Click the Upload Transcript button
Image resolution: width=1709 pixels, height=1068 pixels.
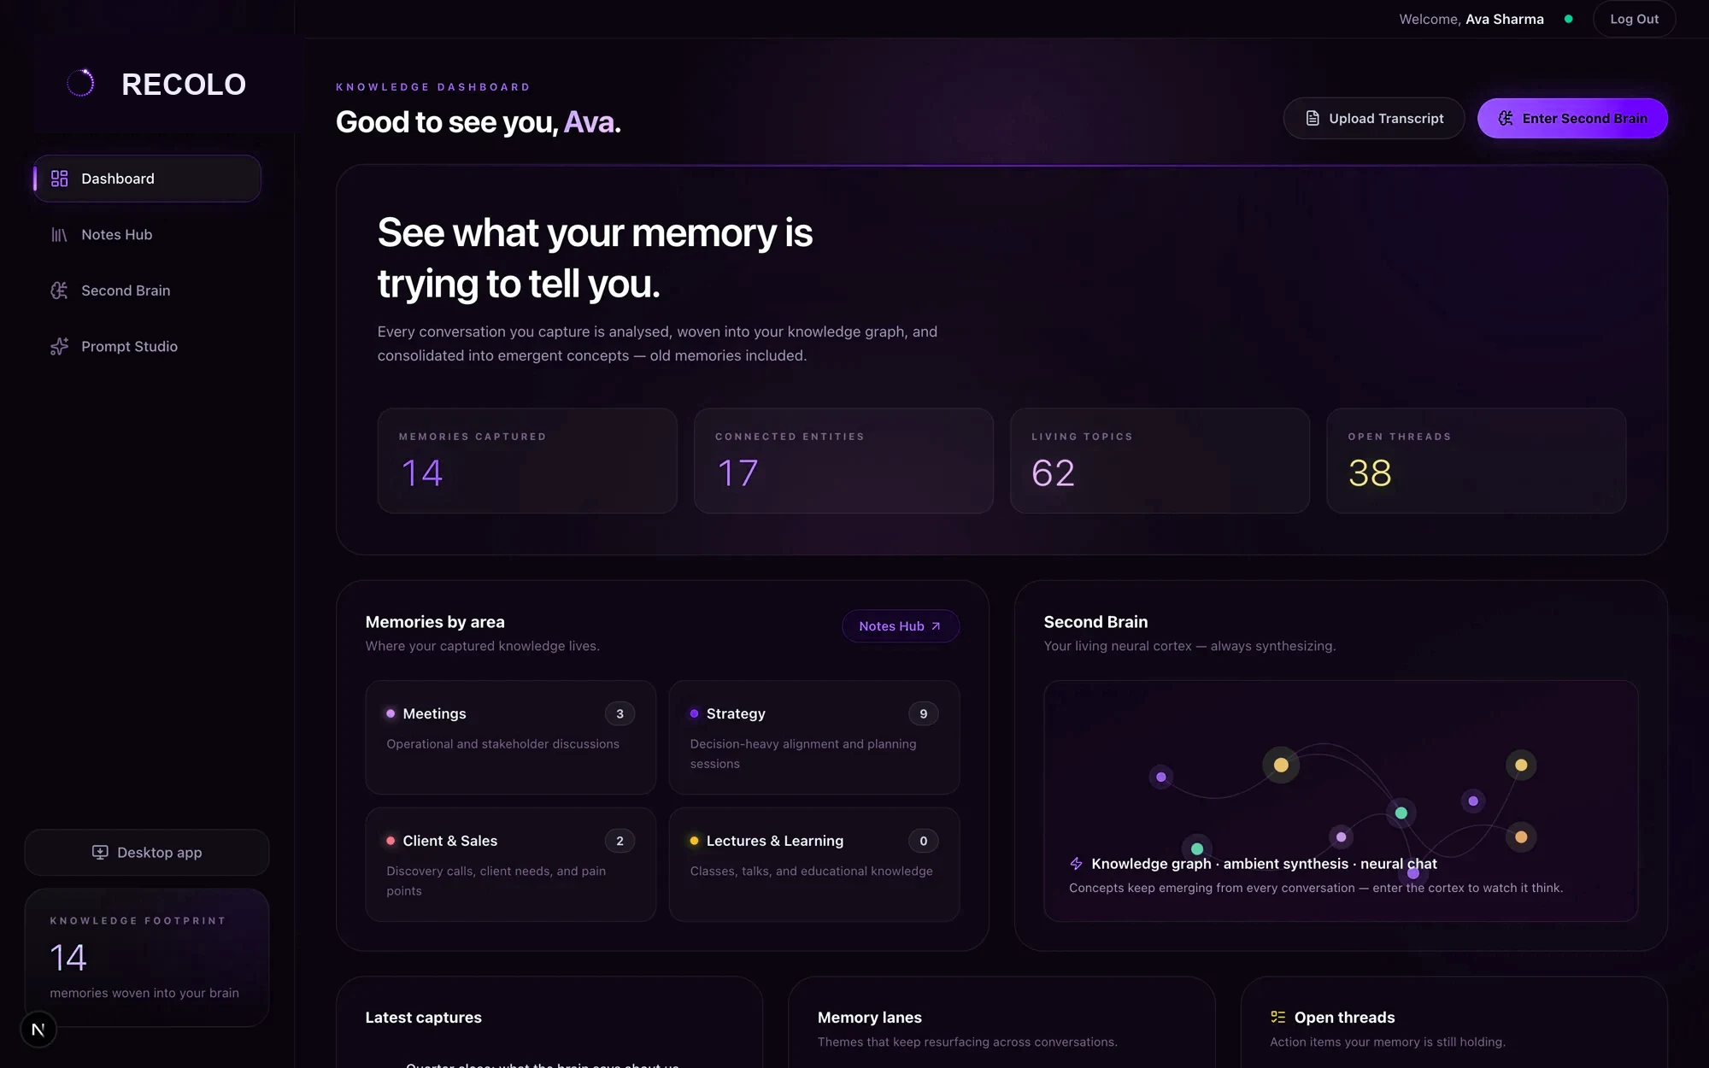click(x=1374, y=119)
